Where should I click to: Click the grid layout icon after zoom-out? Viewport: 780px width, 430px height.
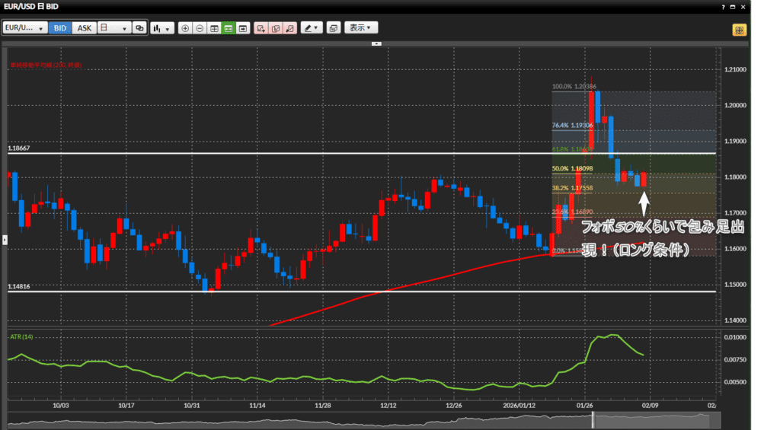[214, 28]
